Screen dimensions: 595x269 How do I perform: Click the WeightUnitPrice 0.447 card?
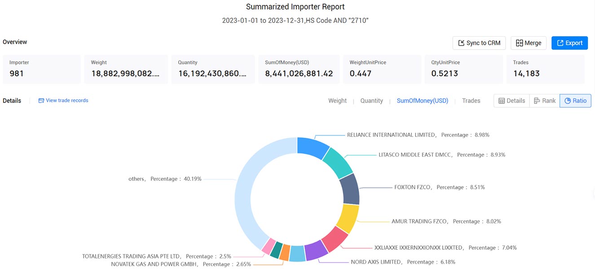pyautogui.click(x=382, y=69)
